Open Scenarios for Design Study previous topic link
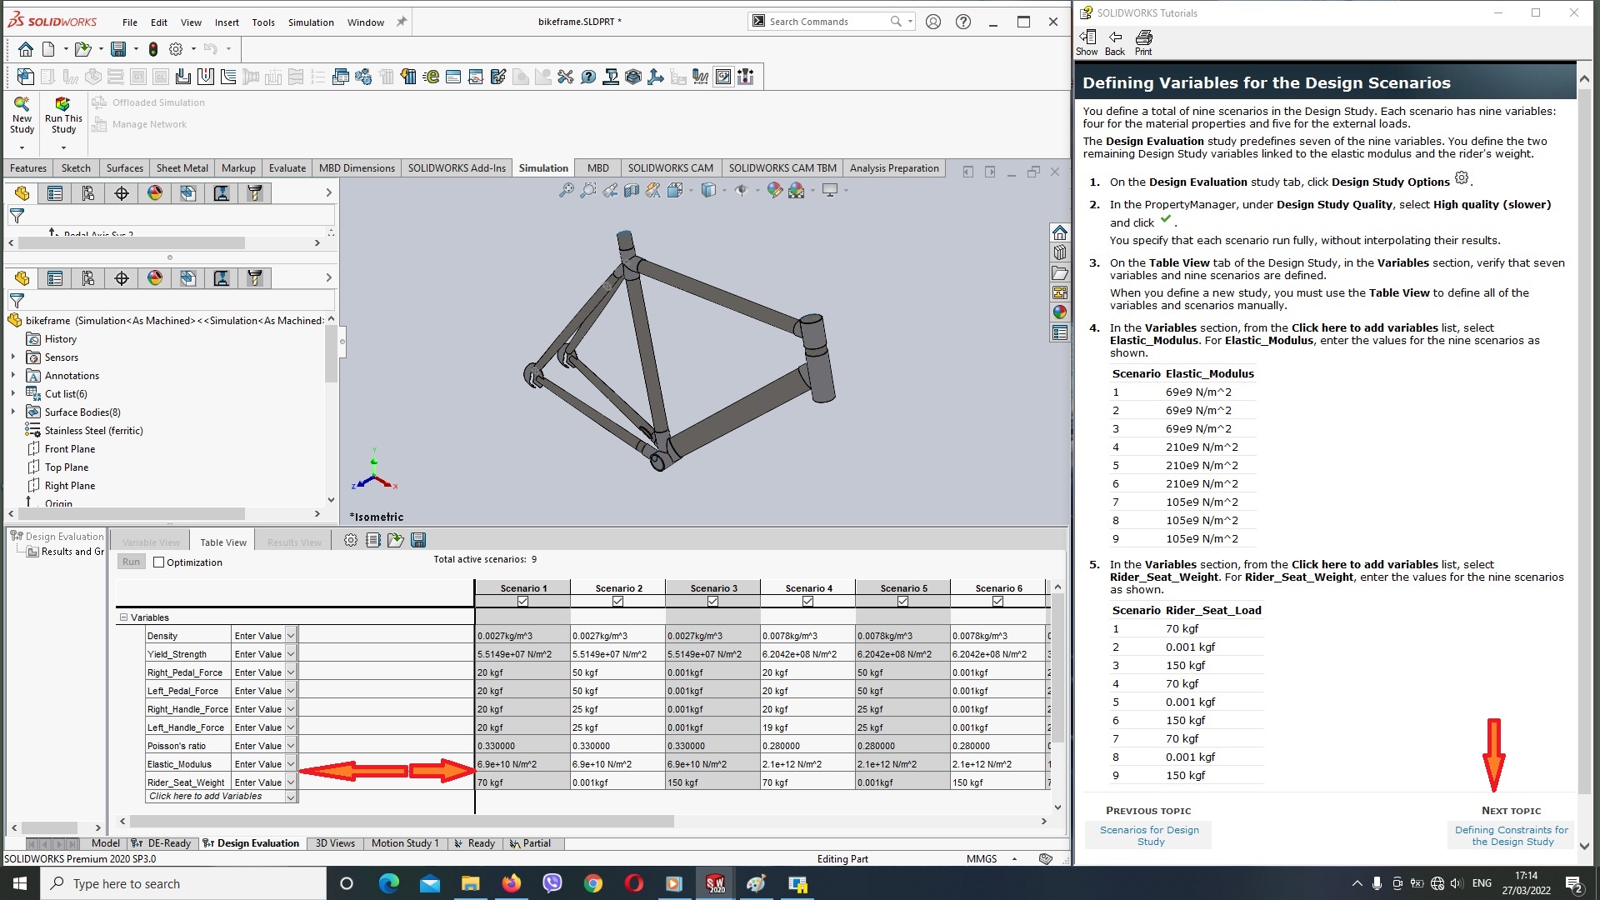The height and width of the screenshot is (900, 1600). pos(1149,835)
